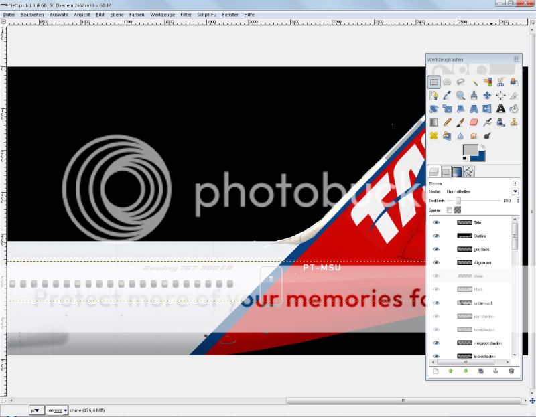
Task: Open the Filter menu
Action: tap(186, 14)
